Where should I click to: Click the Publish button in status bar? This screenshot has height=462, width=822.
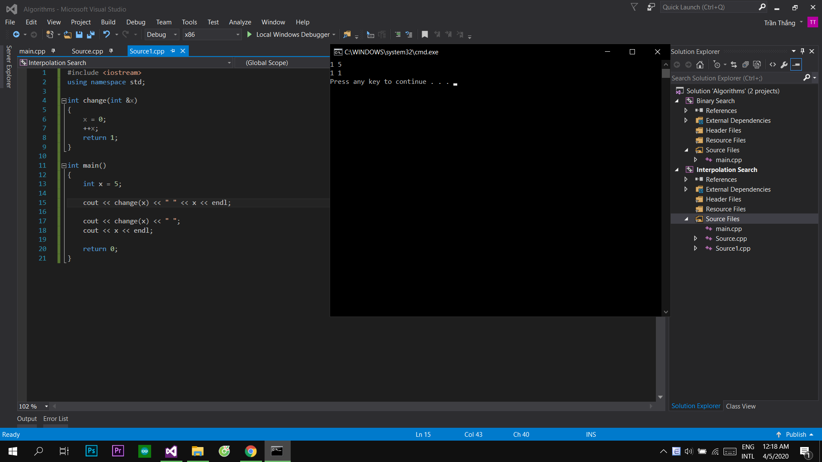(796, 435)
